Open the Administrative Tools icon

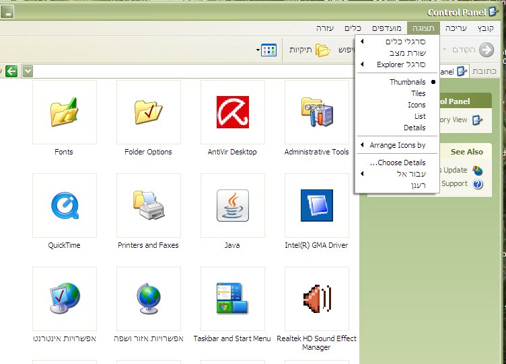click(317, 112)
